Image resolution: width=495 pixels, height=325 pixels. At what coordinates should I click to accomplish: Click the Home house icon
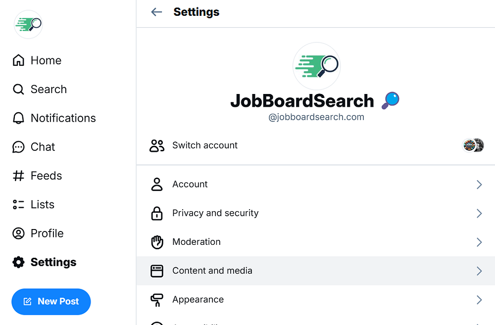click(x=18, y=60)
